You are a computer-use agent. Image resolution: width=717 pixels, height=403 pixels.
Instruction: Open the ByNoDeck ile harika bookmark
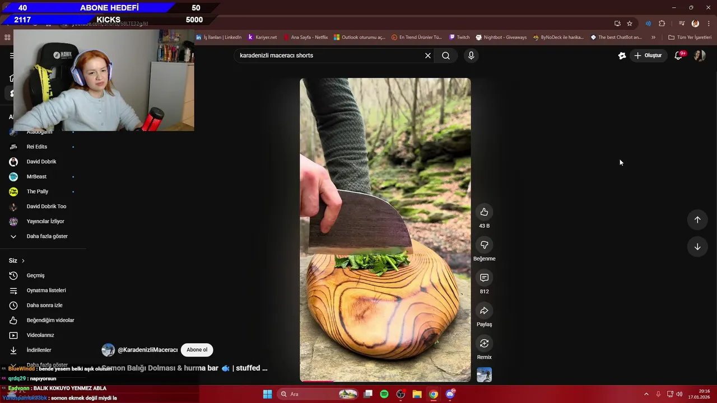(558, 38)
